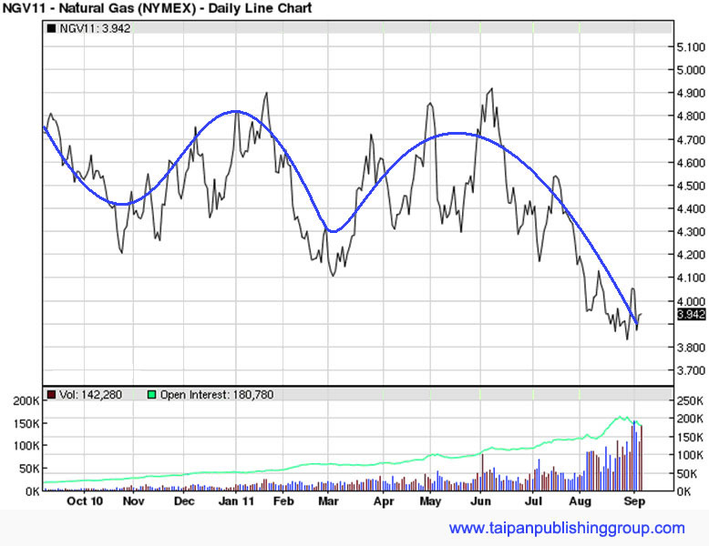Click the 250K right open interest axis label
Image resolution: width=709 pixels, height=546 pixels.
[x=690, y=400]
